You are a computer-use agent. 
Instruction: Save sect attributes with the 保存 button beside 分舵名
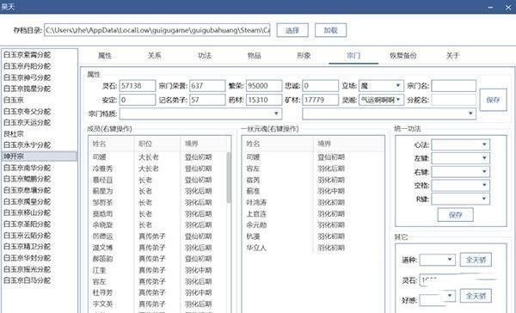pos(493,100)
